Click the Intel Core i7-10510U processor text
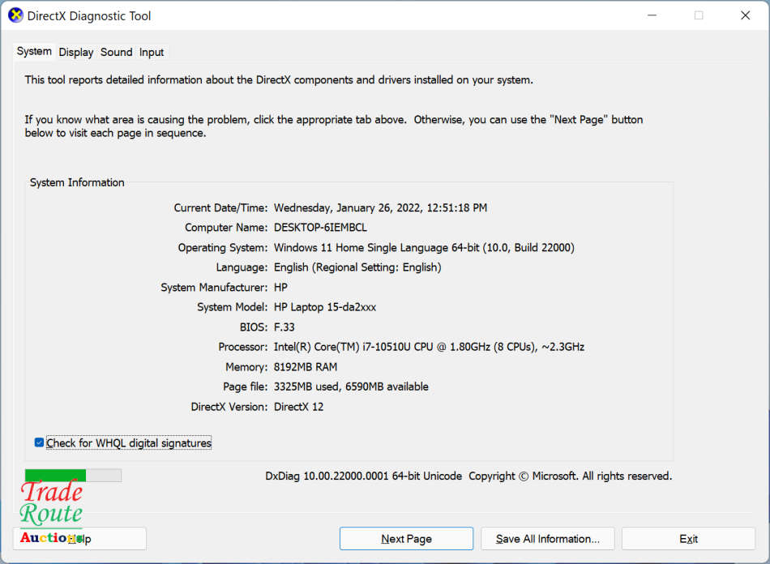This screenshot has height=564, width=770. point(429,347)
